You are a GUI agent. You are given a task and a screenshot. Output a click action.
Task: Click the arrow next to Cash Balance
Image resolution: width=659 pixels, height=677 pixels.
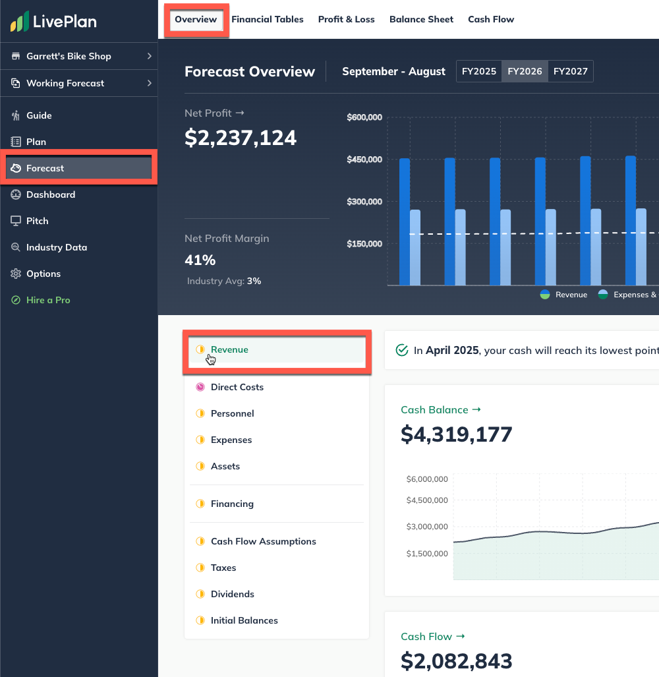(x=476, y=409)
